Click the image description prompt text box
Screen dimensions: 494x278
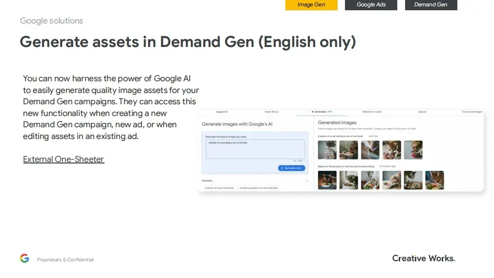point(255,149)
